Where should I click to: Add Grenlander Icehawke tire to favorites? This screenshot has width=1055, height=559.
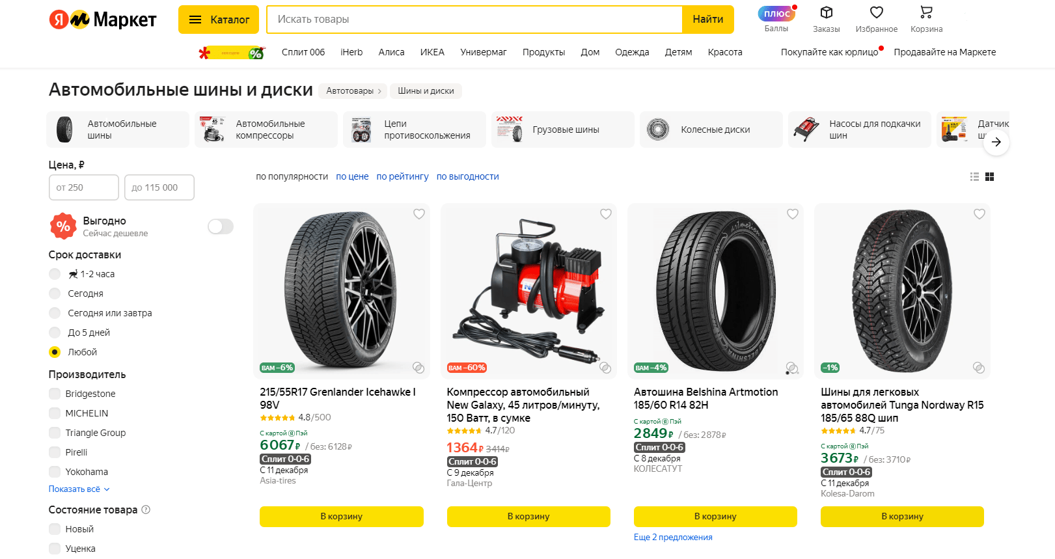pyautogui.click(x=419, y=214)
